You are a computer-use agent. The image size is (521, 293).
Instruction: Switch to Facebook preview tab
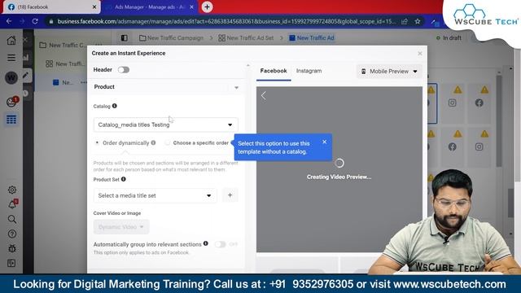point(274,71)
